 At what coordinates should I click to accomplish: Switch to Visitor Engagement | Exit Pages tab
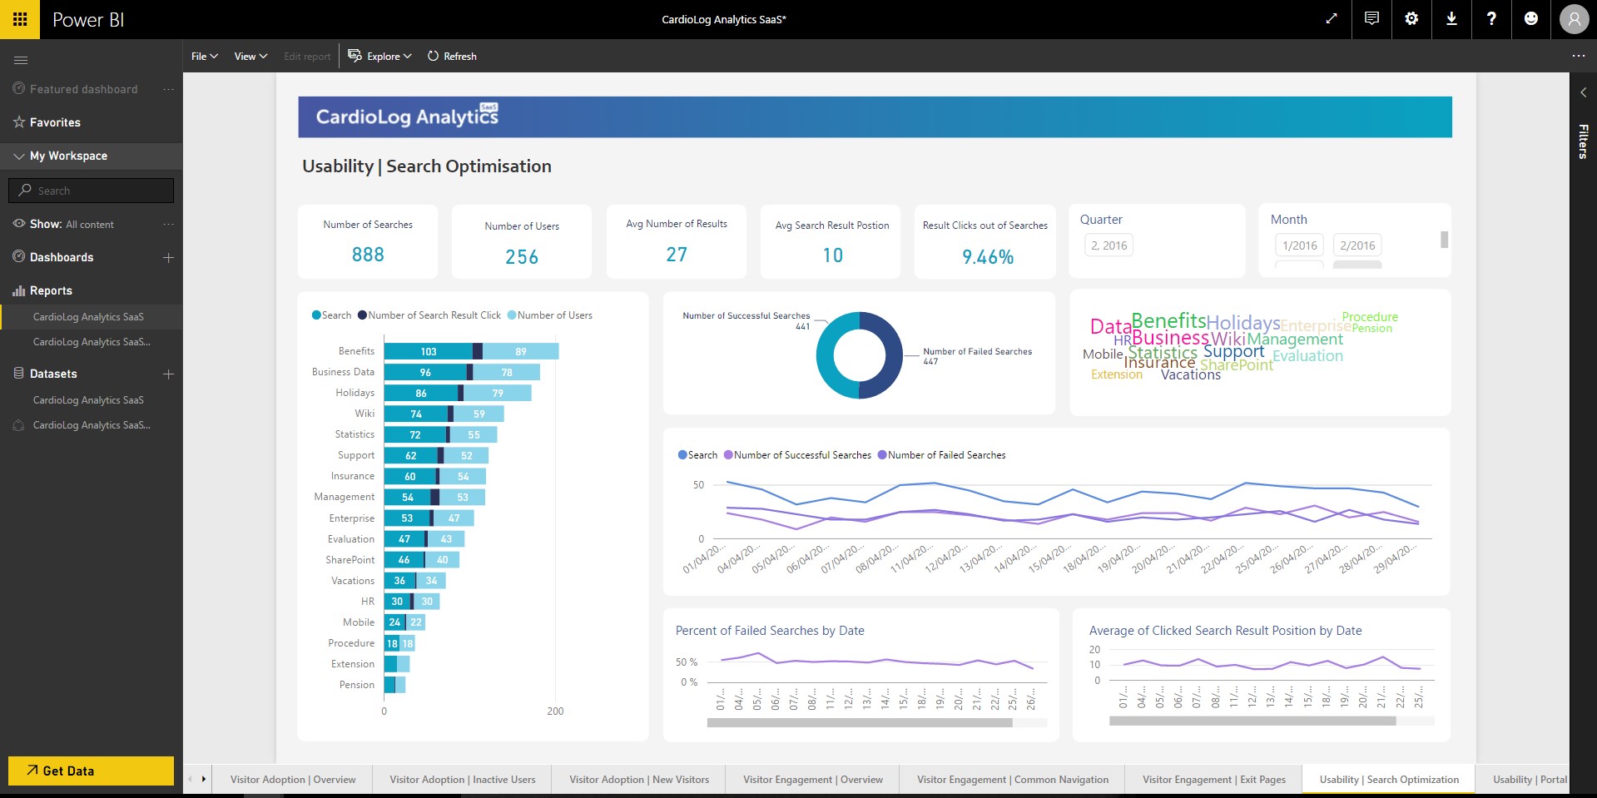click(x=1214, y=780)
